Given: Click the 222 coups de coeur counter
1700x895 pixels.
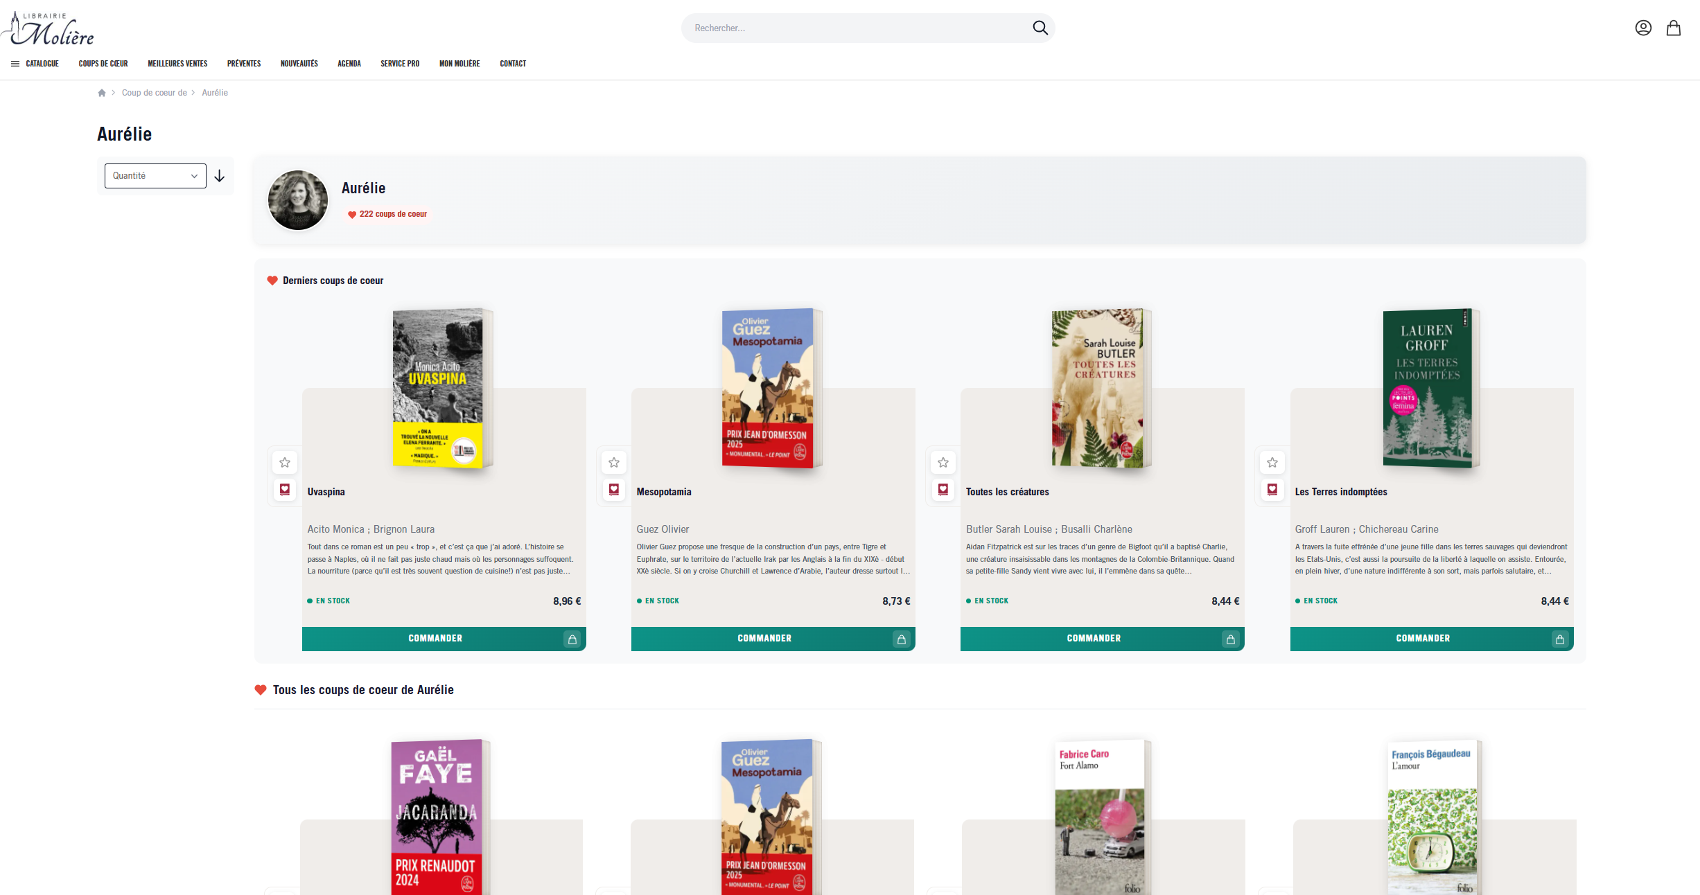Looking at the screenshot, I should pos(387,214).
